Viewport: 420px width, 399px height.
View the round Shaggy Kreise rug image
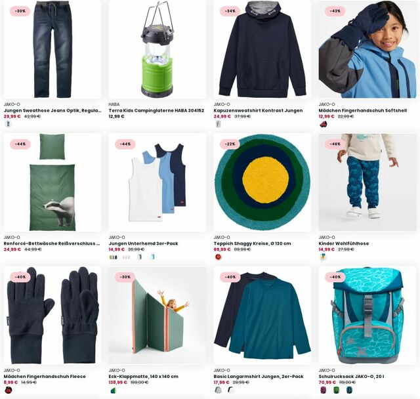pos(262,182)
